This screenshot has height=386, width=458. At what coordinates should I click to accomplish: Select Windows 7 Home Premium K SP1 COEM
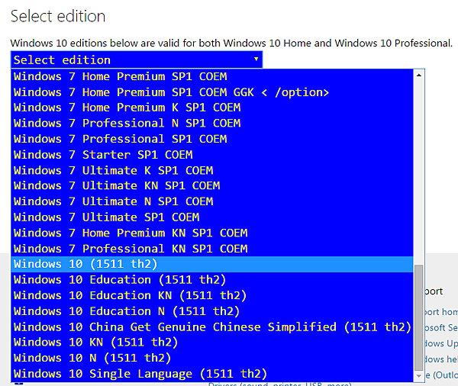click(212, 108)
